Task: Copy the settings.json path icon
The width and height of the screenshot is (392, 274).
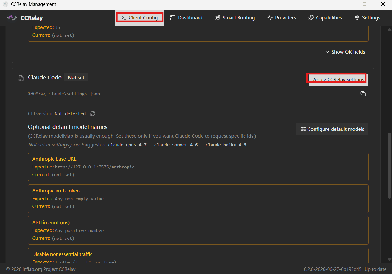Action: pos(363,94)
